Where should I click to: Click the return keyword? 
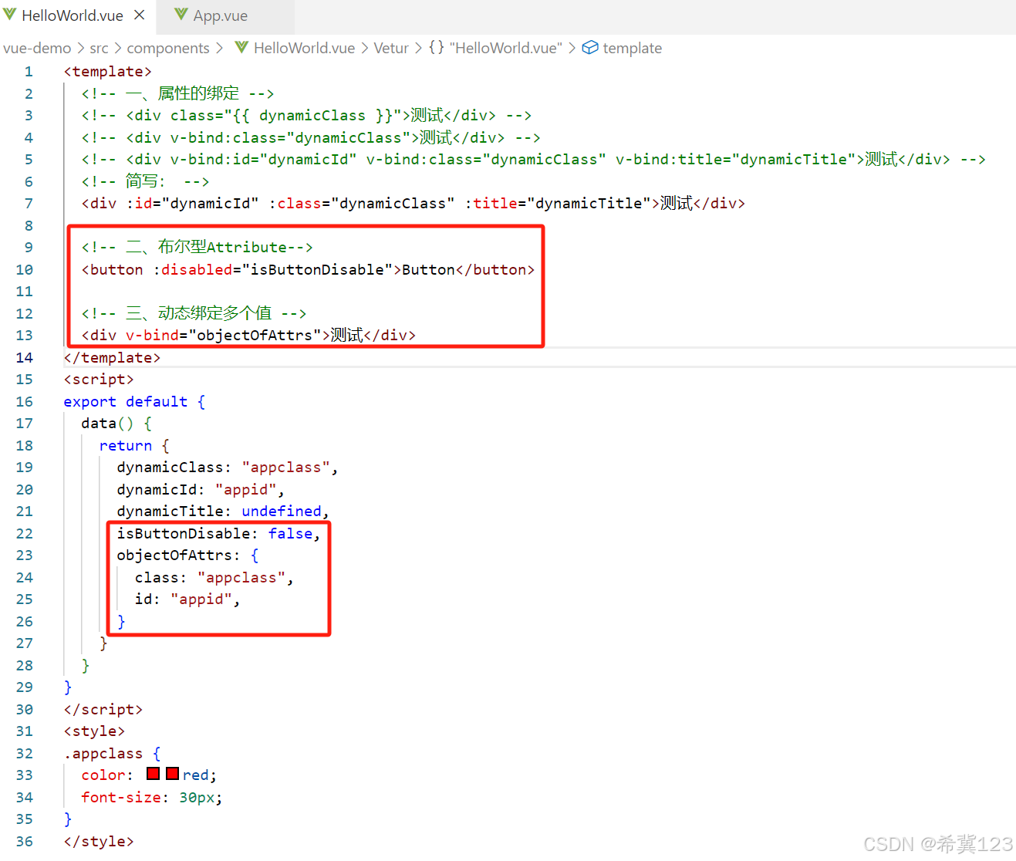tap(126, 445)
